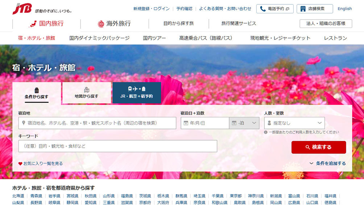Image resolution: width=364 pixels, height=205 pixels.
Task: Click the キーワード input field
Action: pyautogui.click(x=118, y=146)
